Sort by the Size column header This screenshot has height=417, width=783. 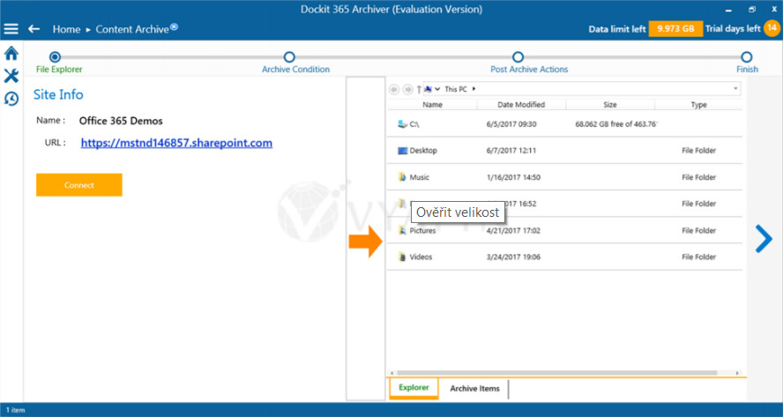[609, 105]
